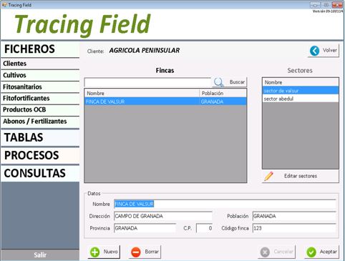Click the Provincia field
The width and height of the screenshot is (345, 261).
coord(145,228)
